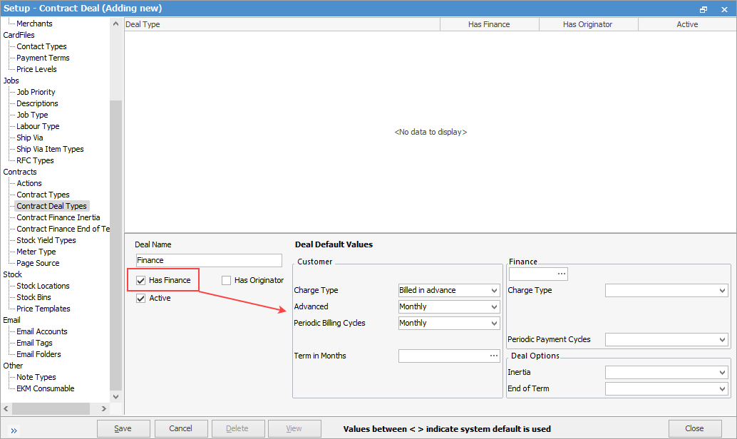This screenshot has width=737, height=439.
Task: Select Ship Via Item Types
Action: pos(50,149)
